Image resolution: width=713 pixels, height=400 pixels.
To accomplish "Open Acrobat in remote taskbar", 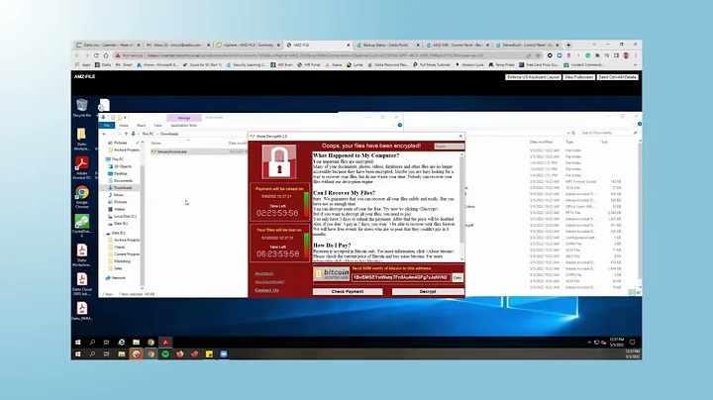I will coord(165,342).
